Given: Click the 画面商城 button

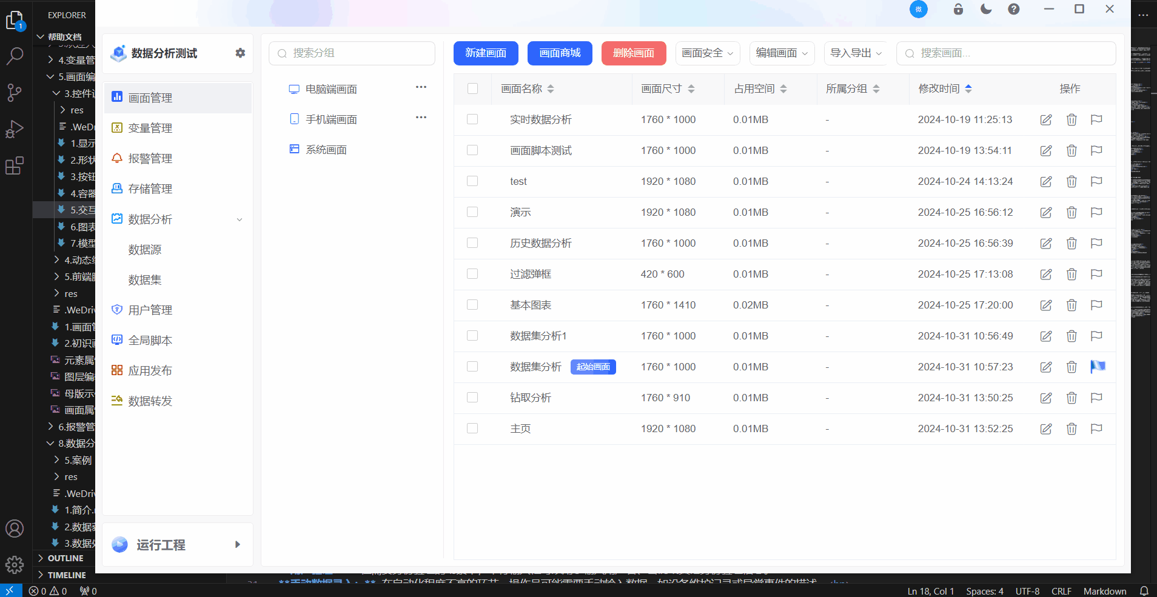Looking at the screenshot, I should (559, 53).
